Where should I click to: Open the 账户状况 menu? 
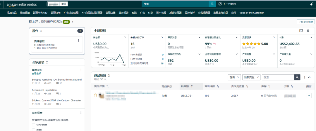[161, 13]
